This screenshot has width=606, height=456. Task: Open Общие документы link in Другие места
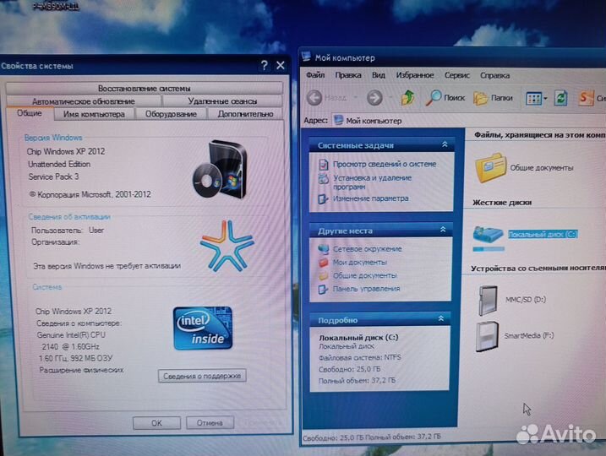[x=365, y=275]
